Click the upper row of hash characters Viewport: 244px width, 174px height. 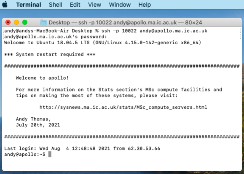122,66
